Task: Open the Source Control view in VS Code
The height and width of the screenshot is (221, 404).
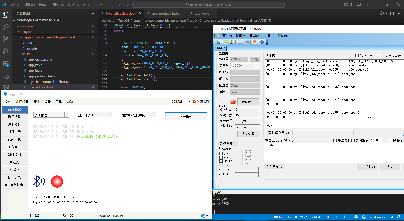Action: point(6,39)
